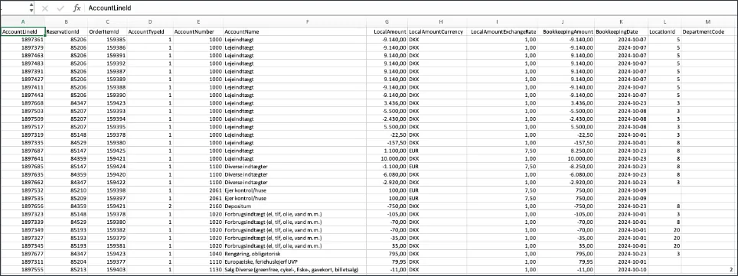Select cell with AccountLineId 1897361
The height and width of the screenshot is (276, 738).
23,40
